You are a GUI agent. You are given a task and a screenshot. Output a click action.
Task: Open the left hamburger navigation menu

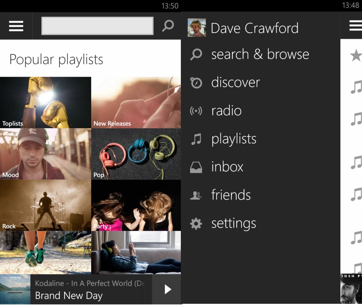16,26
